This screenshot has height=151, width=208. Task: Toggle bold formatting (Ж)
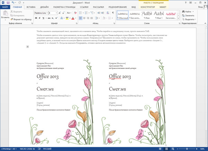coord(36,18)
